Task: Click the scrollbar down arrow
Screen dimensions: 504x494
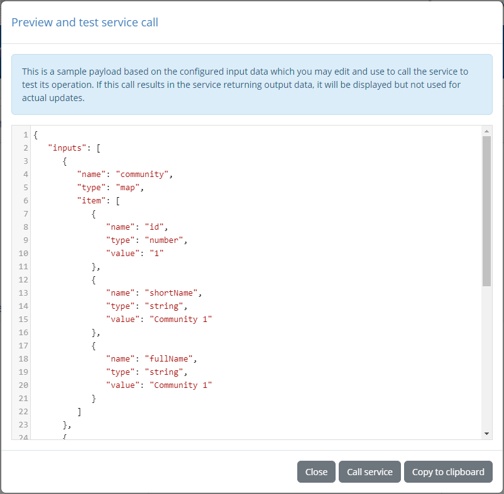Action: coord(486,434)
